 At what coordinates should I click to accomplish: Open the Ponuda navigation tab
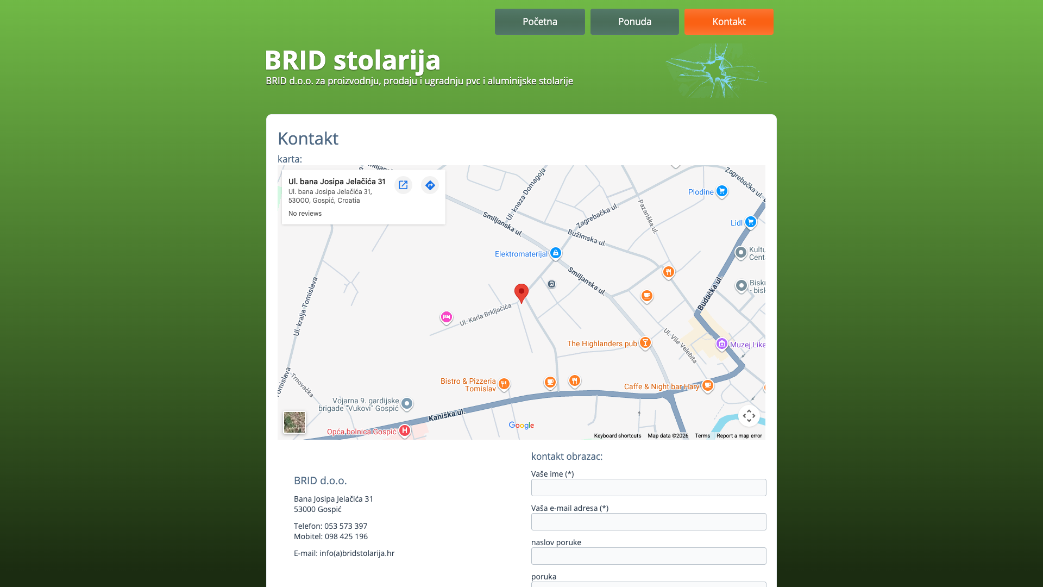pyautogui.click(x=634, y=22)
